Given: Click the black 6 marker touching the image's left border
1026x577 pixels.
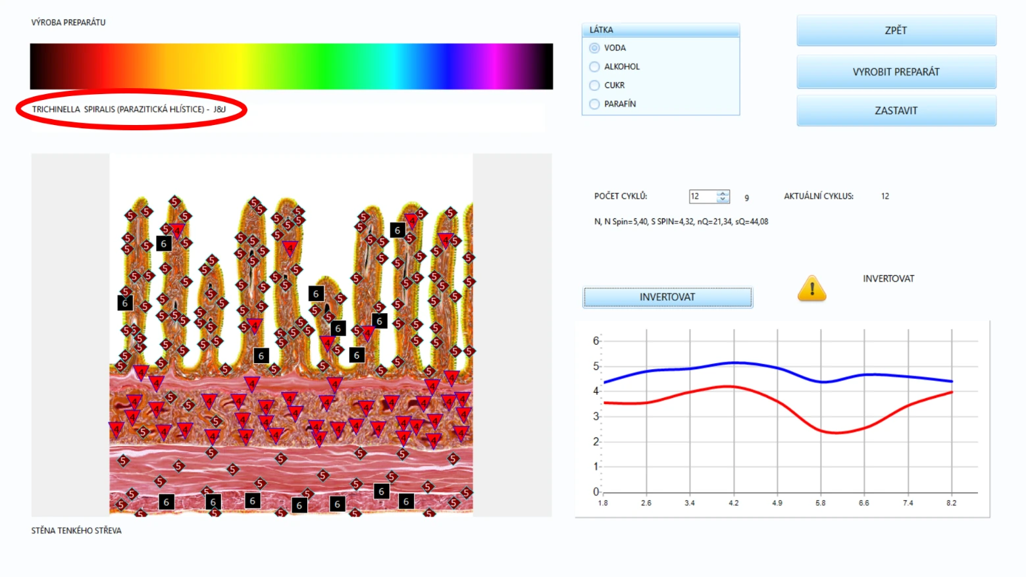Looking at the screenshot, I should coord(124,303).
